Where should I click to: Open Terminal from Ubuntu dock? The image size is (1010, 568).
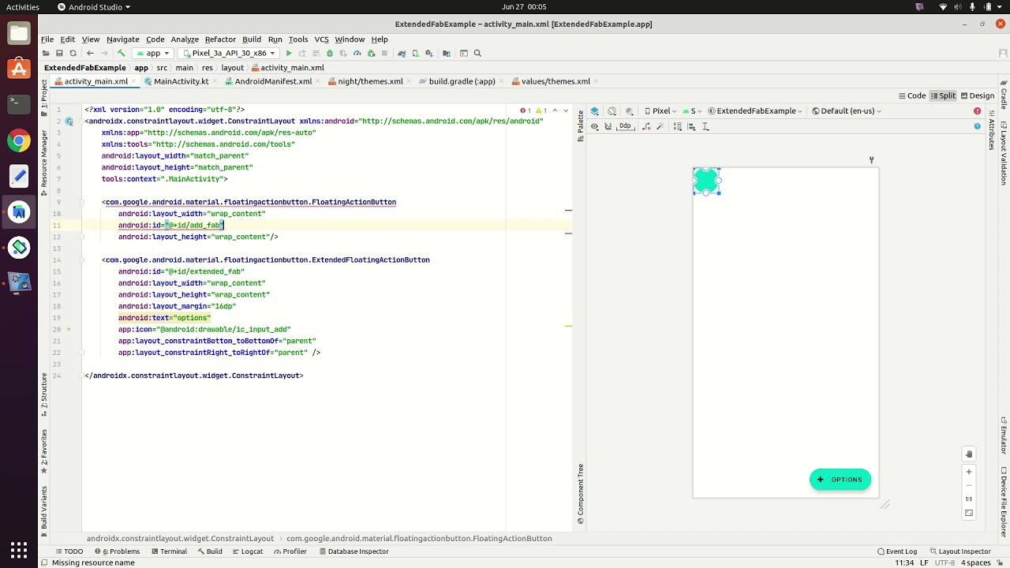tap(19, 103)
